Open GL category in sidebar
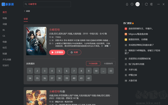The image size is (168, 105). 4,36
